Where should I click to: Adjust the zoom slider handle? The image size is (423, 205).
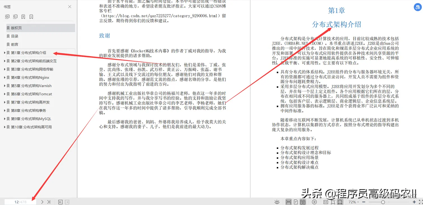(383, 202)
